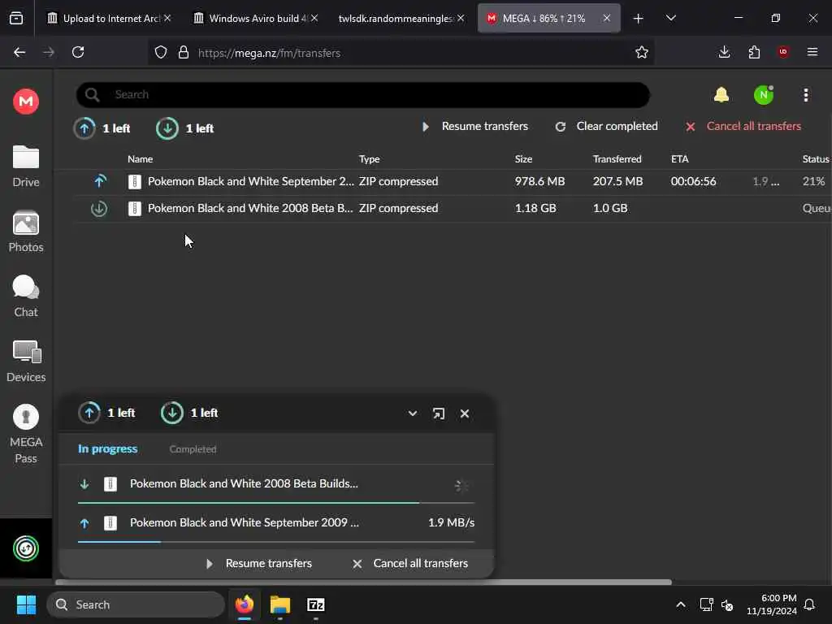Open 7-Zip from the taskbar
Image resolution: width=832 pixels, height=624 pixels.
(316, 604)
